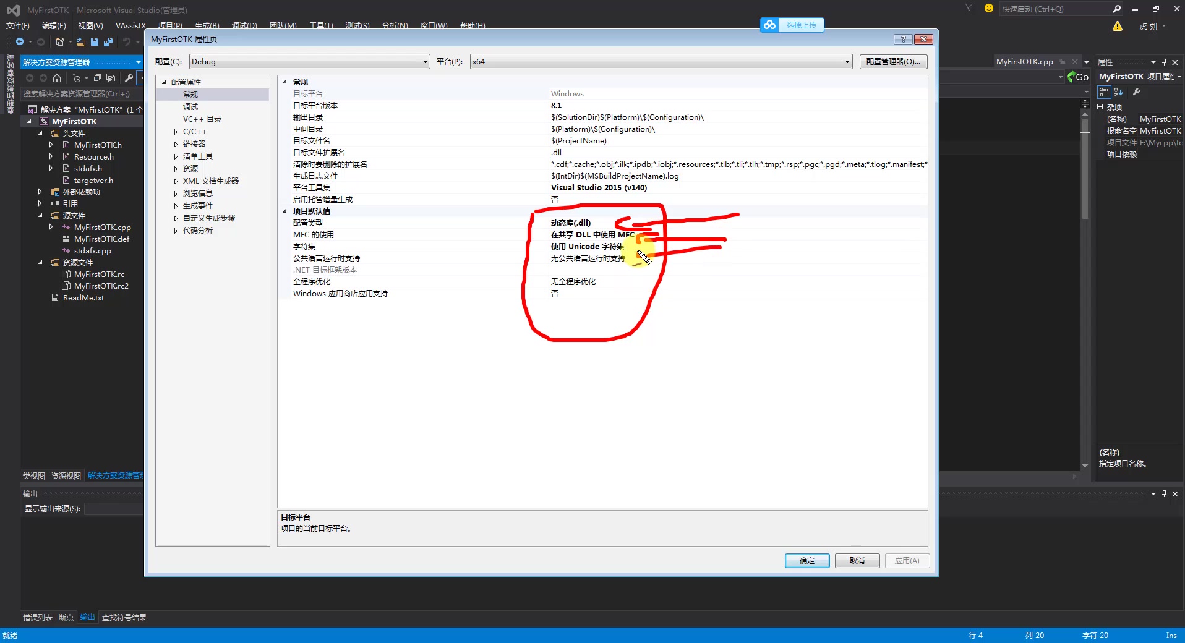Image resolution: width=1185 pixels, height=643 pixels.
Task: Open a file with the Open File icon
Action: pos(80,42)
